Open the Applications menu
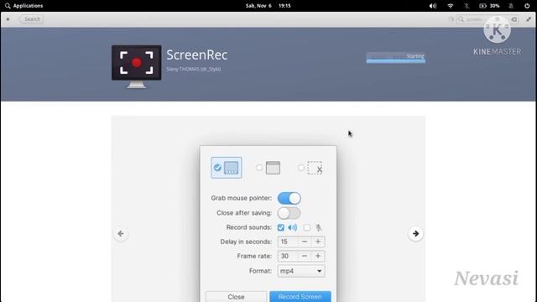Viewport: 537px width, 302px height. point(24,6)
